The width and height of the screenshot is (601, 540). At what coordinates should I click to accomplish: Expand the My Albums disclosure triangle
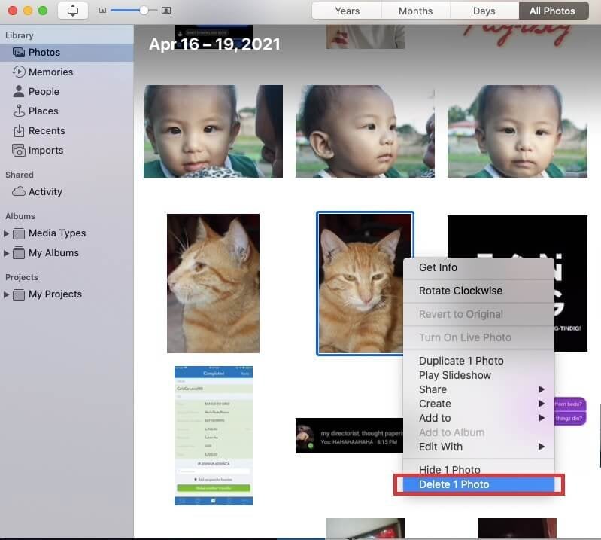(6, 253)
